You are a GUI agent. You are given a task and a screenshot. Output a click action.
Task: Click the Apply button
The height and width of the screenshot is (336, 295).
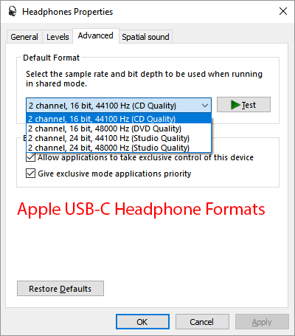click(262, 322)
